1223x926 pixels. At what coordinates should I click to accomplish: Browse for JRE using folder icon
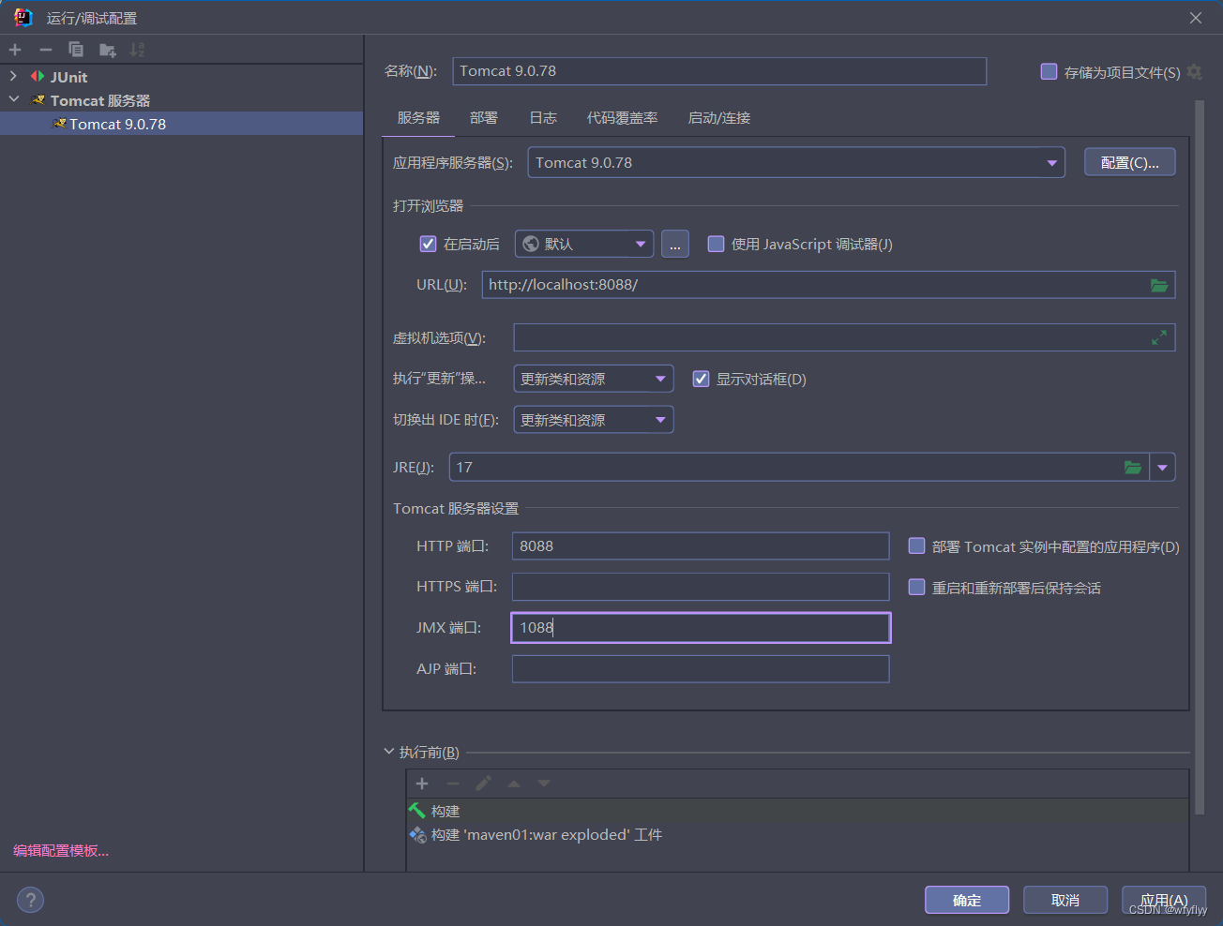click(1133, 467)
